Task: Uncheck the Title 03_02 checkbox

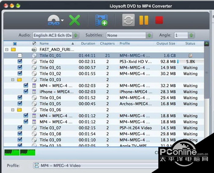Action: click(x=20, y=73)
